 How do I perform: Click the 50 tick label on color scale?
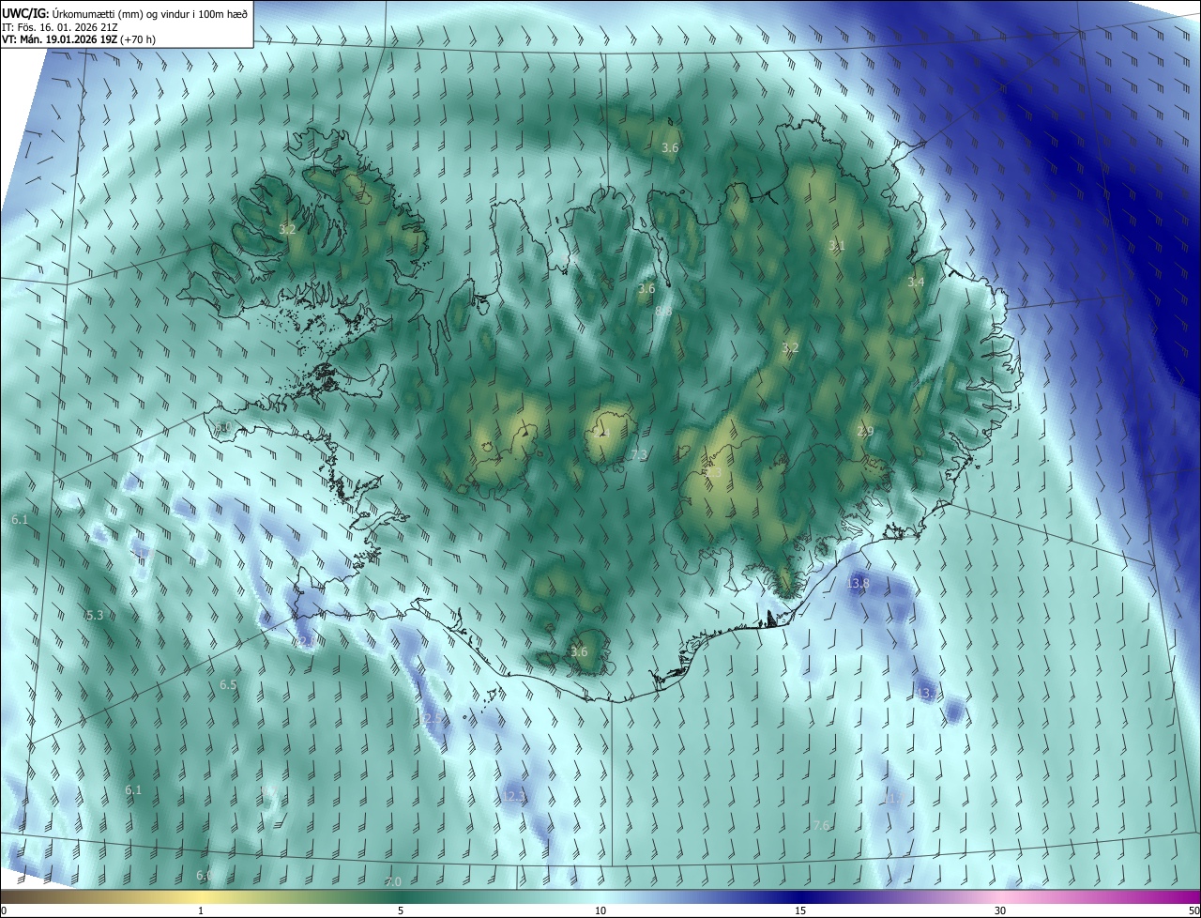click(1193, 910)
